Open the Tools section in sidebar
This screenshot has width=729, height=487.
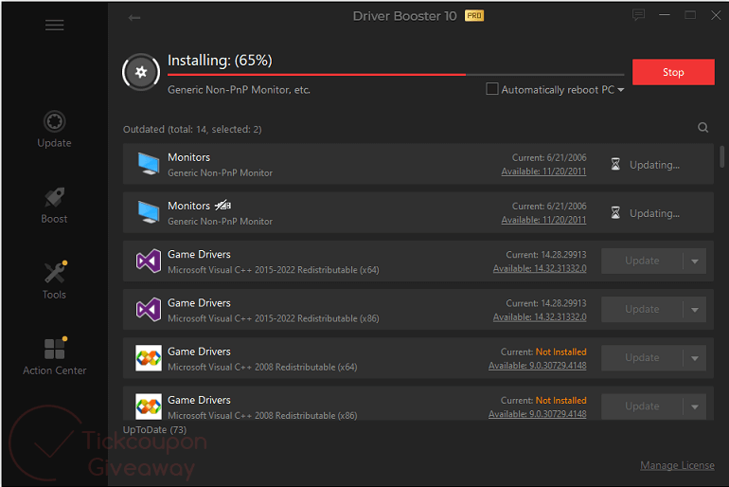[x=54, y=280]
